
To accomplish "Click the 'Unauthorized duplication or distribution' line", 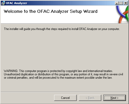I will pyautogui.click(x=63, y=74).
